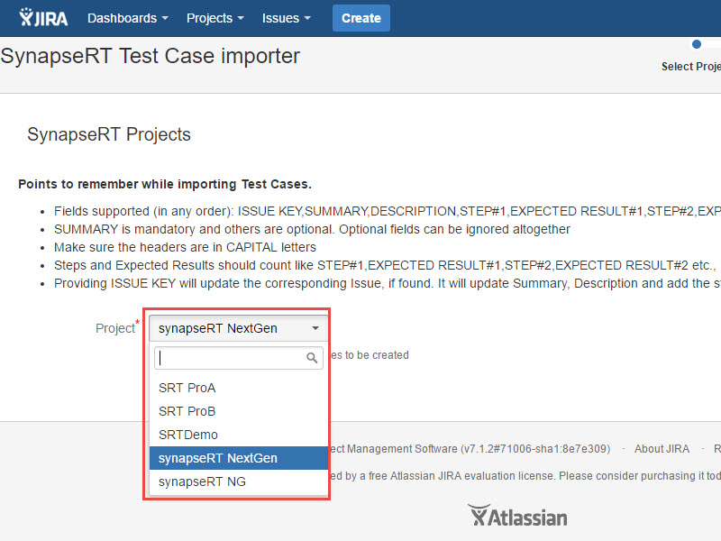Click the SynapseRT Test Case importer heading
Screen dimensions: 721x541
(x=151, y=56)
